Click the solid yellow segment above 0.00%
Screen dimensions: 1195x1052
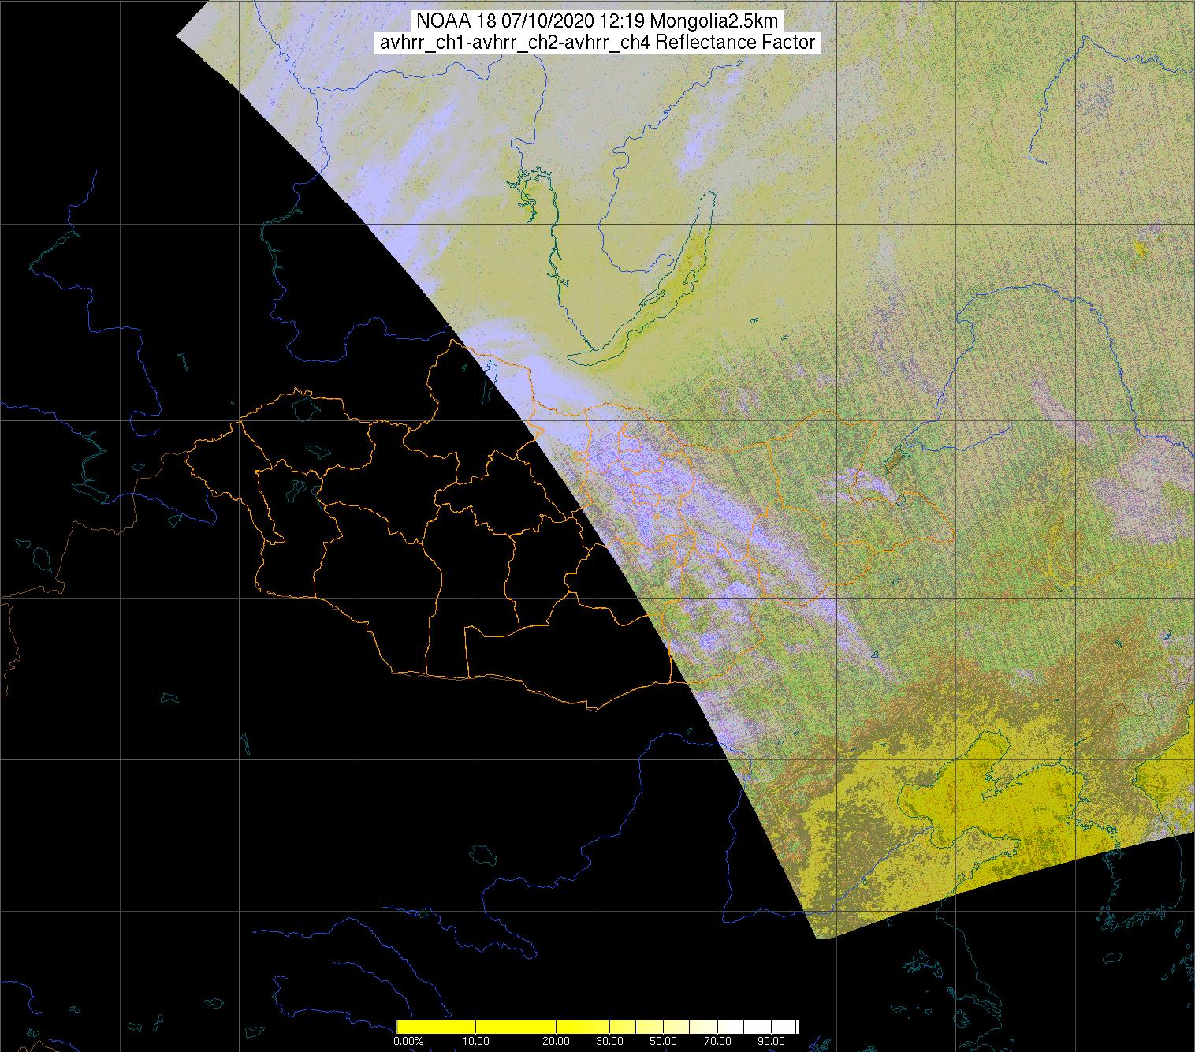point(436,1027)
